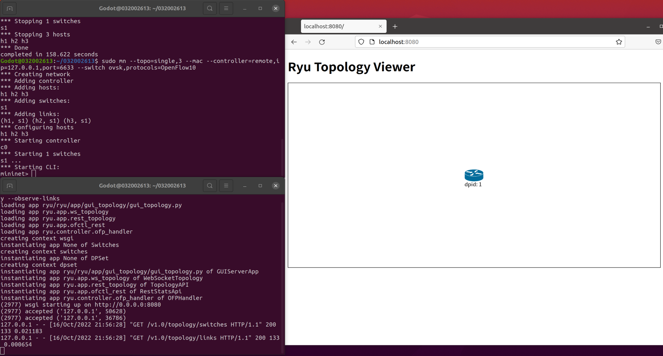The image size is (663, 356).
Task: Click 'loading app ryu.app.rest_topology' line
Action: pos(58,219)
